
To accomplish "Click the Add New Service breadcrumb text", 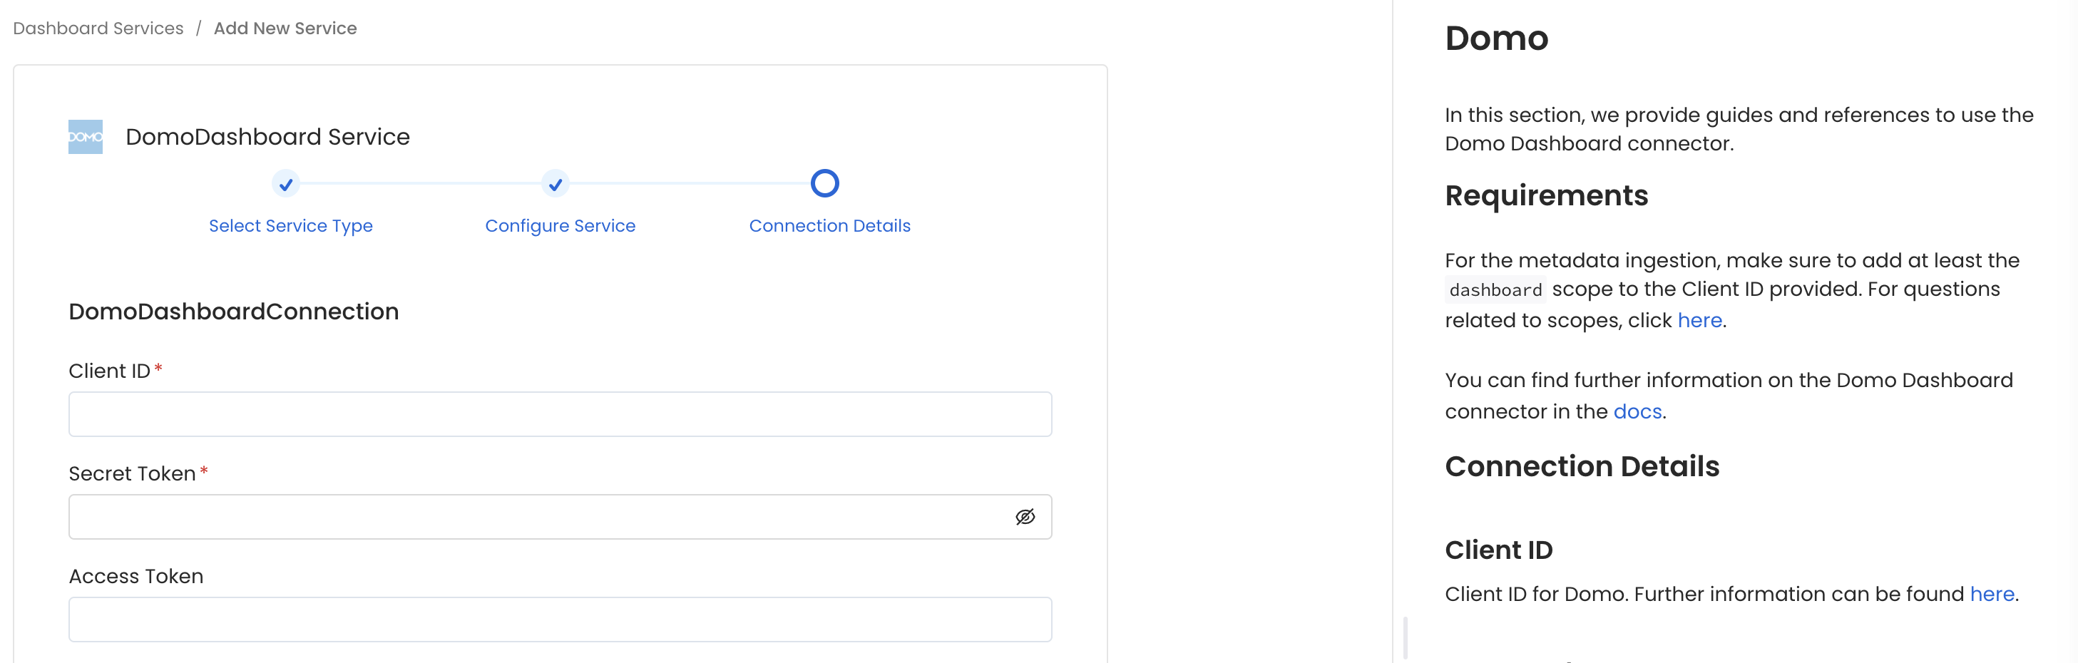I will click(x=285, y=27).
